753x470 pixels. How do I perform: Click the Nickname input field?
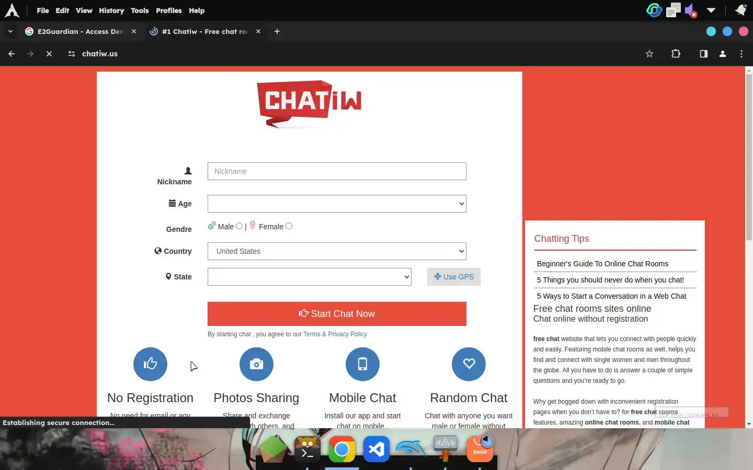337,171
